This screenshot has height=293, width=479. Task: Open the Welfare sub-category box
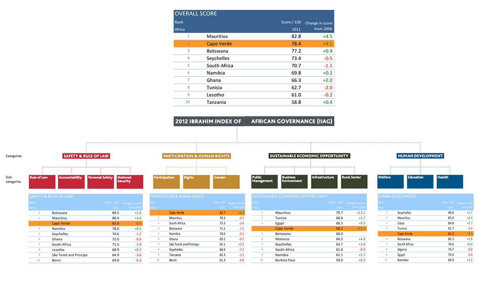point(391,181)
